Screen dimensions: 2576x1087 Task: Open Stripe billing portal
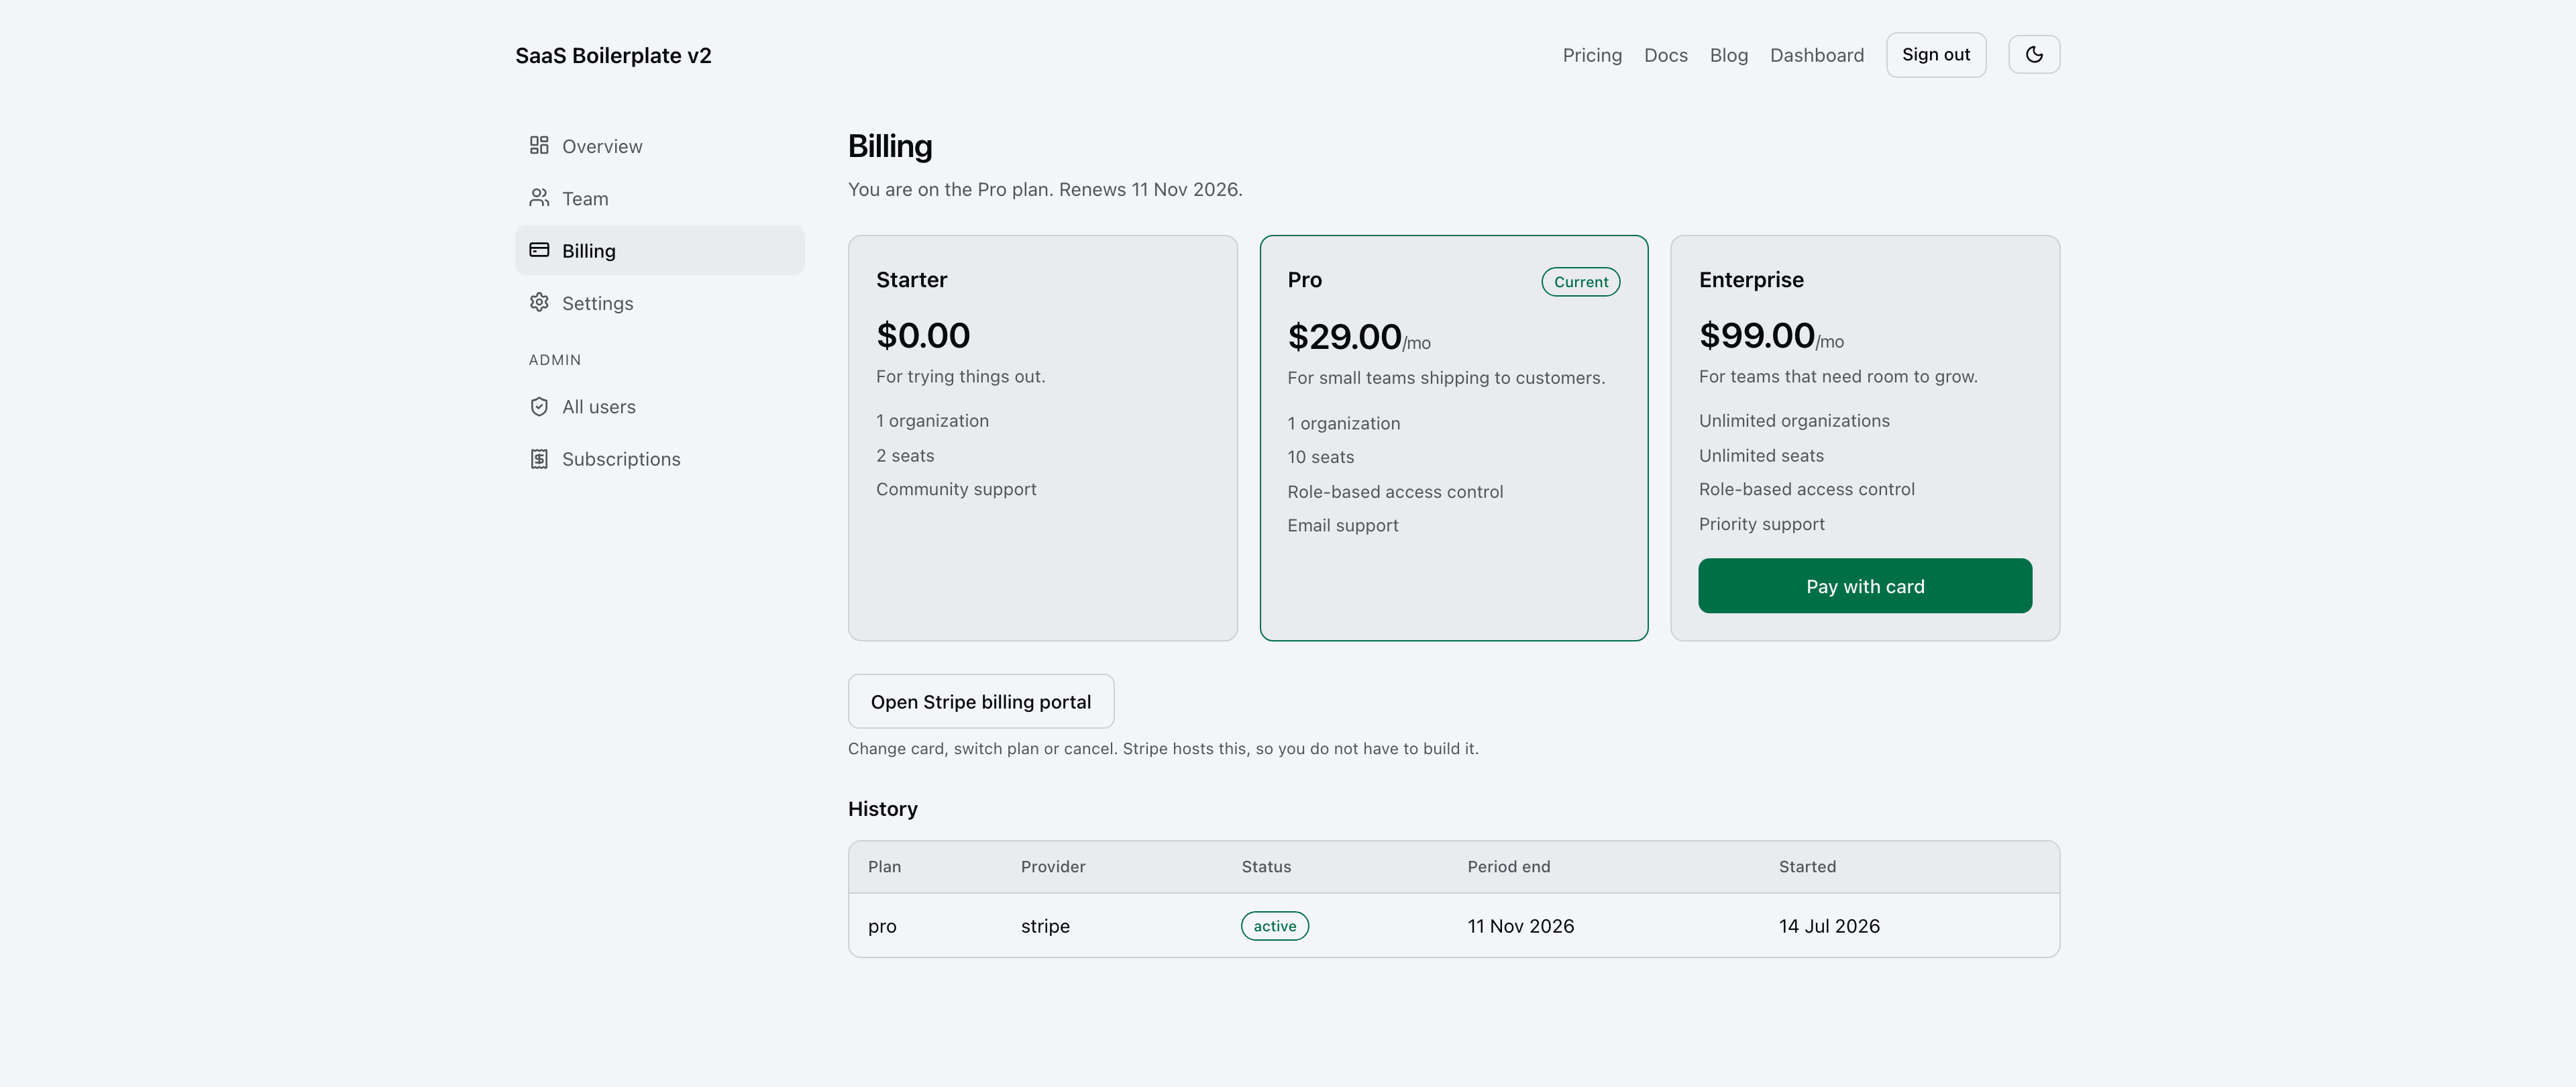tap(980, 701)
